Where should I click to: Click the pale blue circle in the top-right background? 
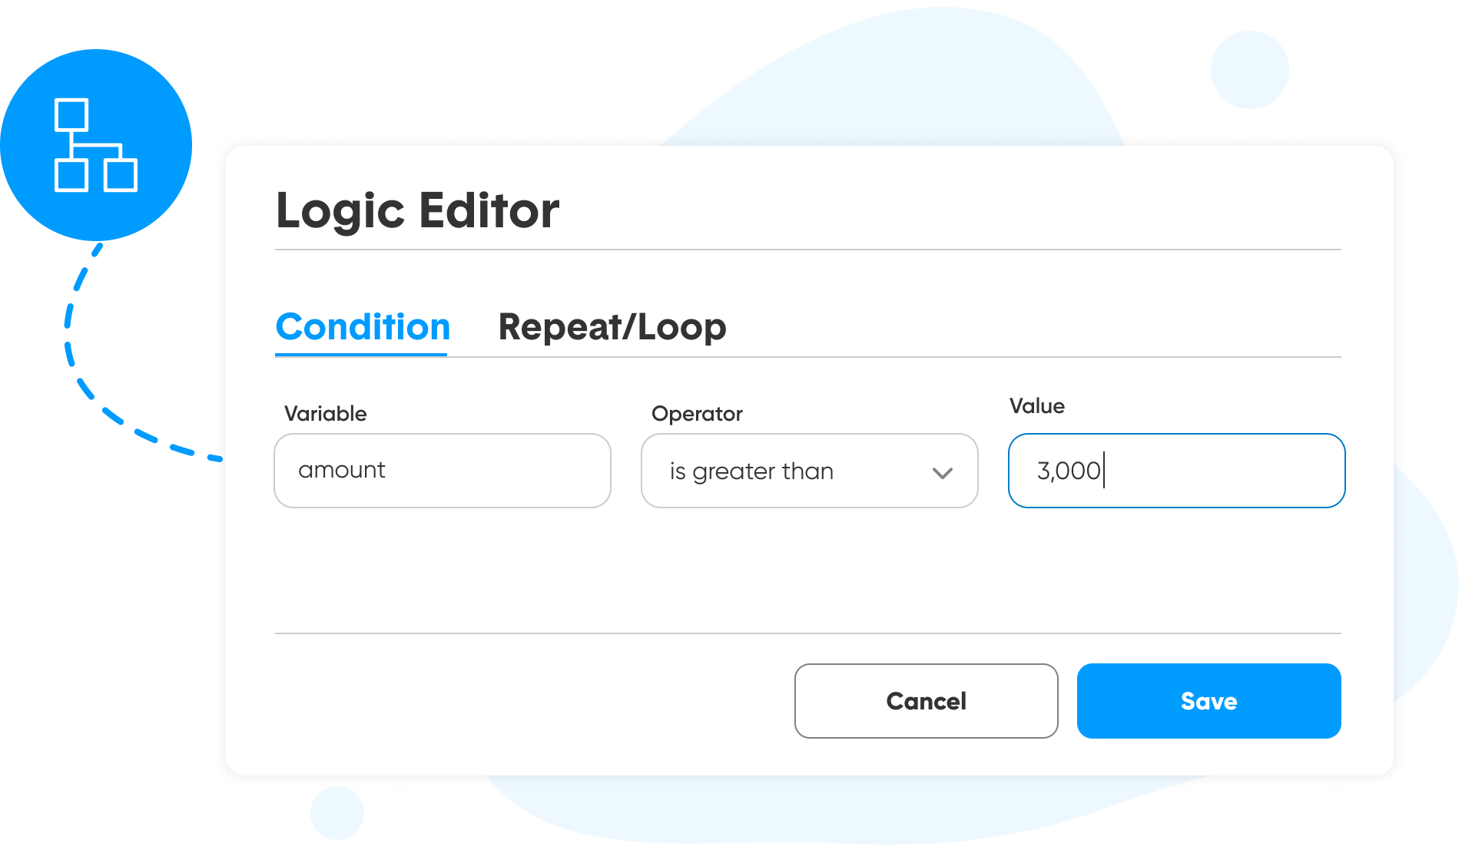click(x=1249, y=70)
